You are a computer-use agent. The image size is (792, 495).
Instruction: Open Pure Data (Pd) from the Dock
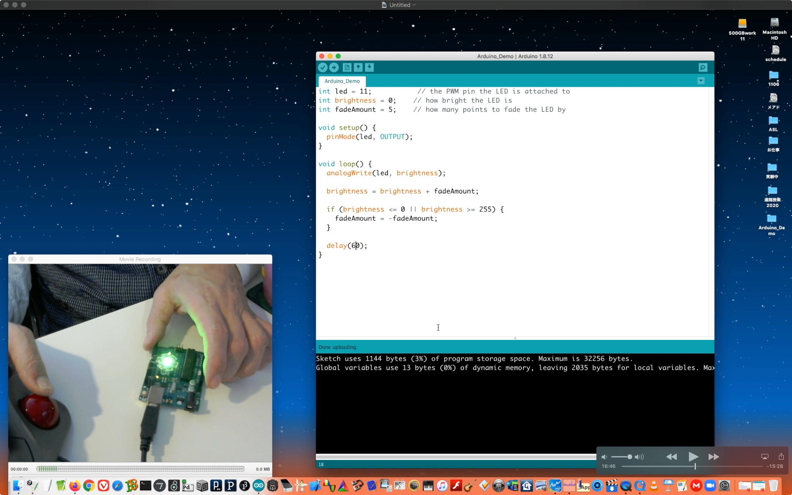pos(188,485)
